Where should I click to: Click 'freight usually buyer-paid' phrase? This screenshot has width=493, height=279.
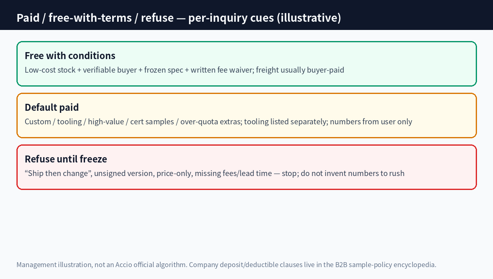click(300, 70)
